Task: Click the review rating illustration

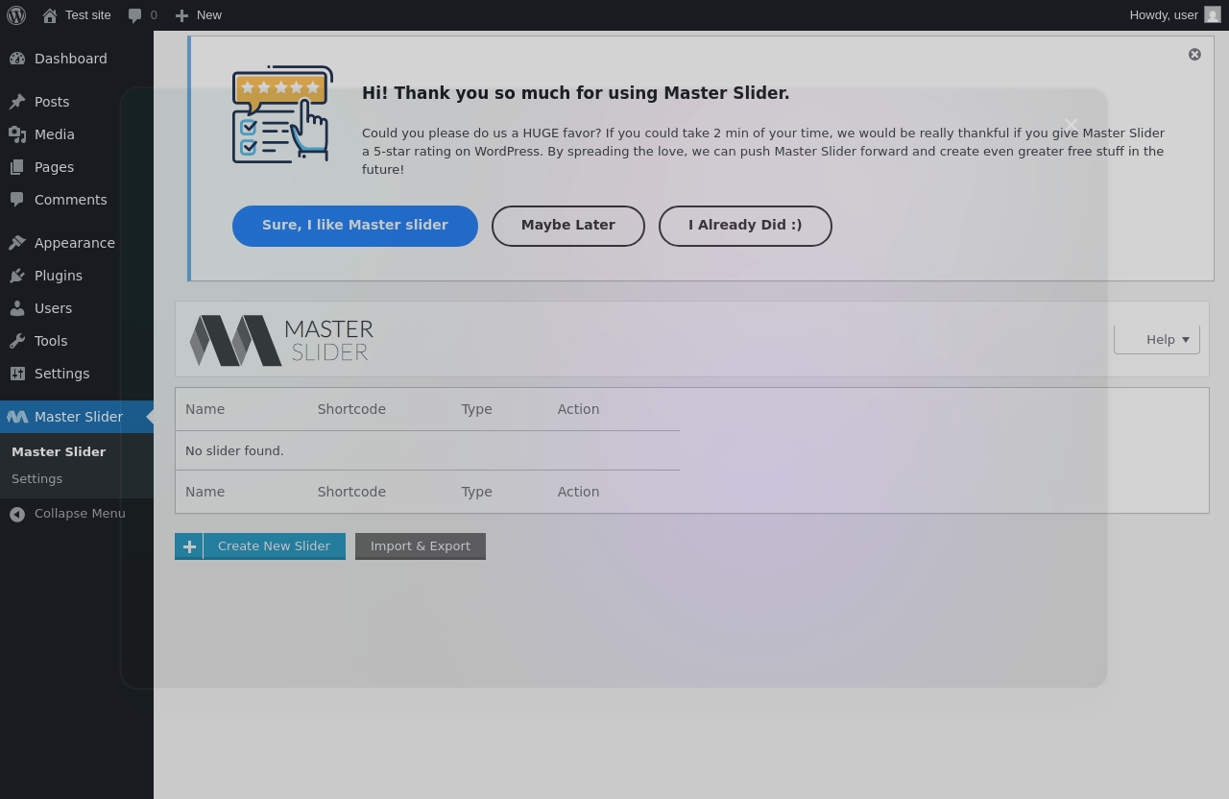Action: click(282, 114)
